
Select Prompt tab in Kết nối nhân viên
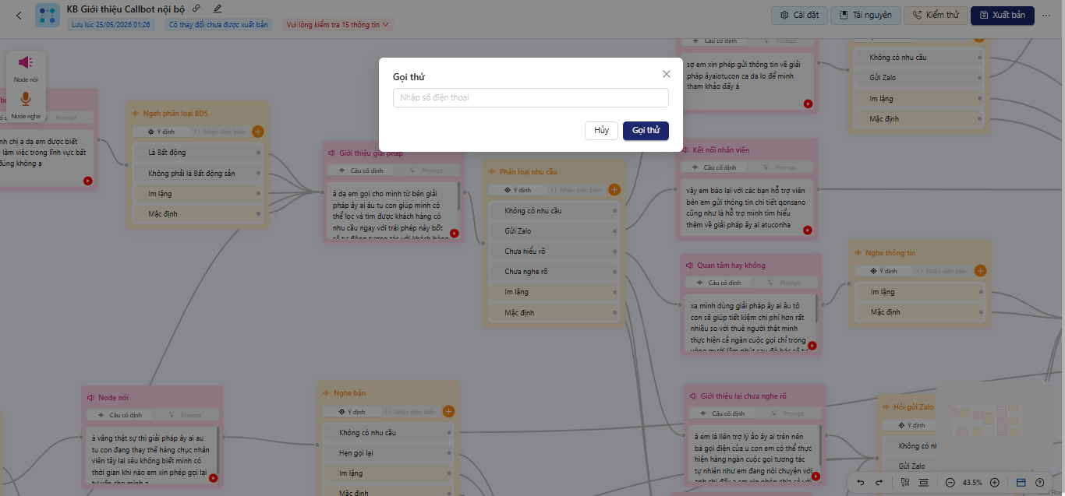(782, 167)
